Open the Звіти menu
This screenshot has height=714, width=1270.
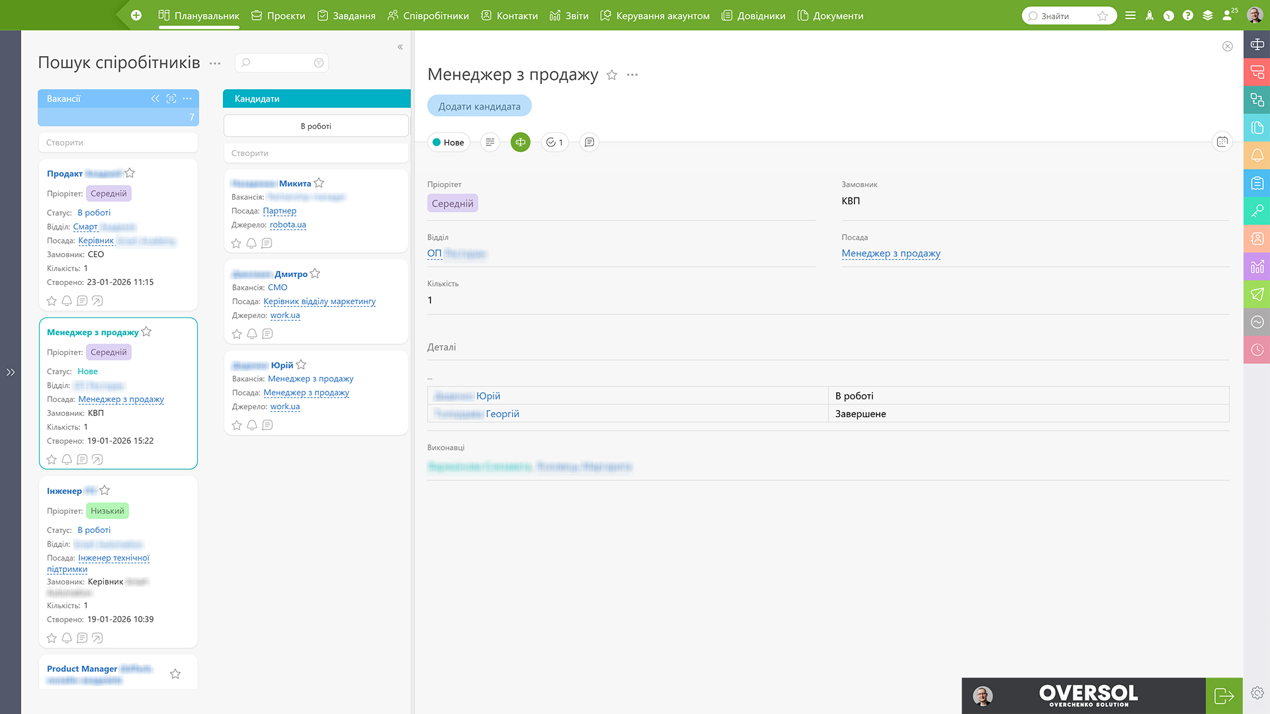569,16
